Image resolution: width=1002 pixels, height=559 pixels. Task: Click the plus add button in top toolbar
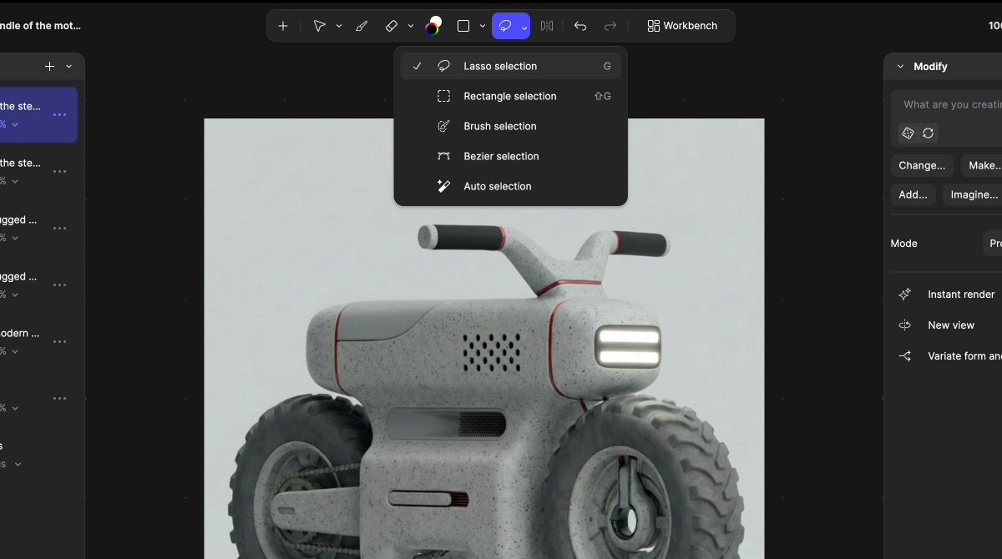(283, 26)
